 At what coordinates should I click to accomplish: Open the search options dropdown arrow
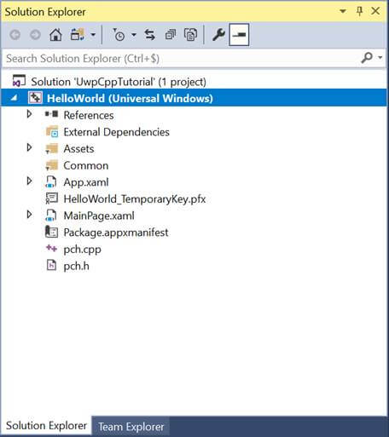click(380, 58)
